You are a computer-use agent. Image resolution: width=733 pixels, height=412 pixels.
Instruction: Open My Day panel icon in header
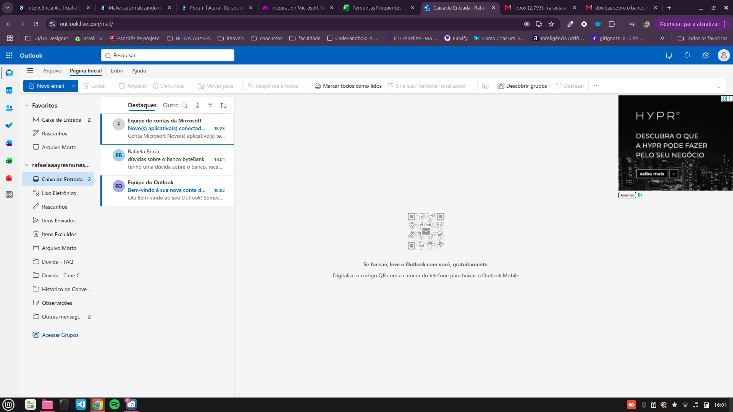pyautogui.click(x=669, y=55)
